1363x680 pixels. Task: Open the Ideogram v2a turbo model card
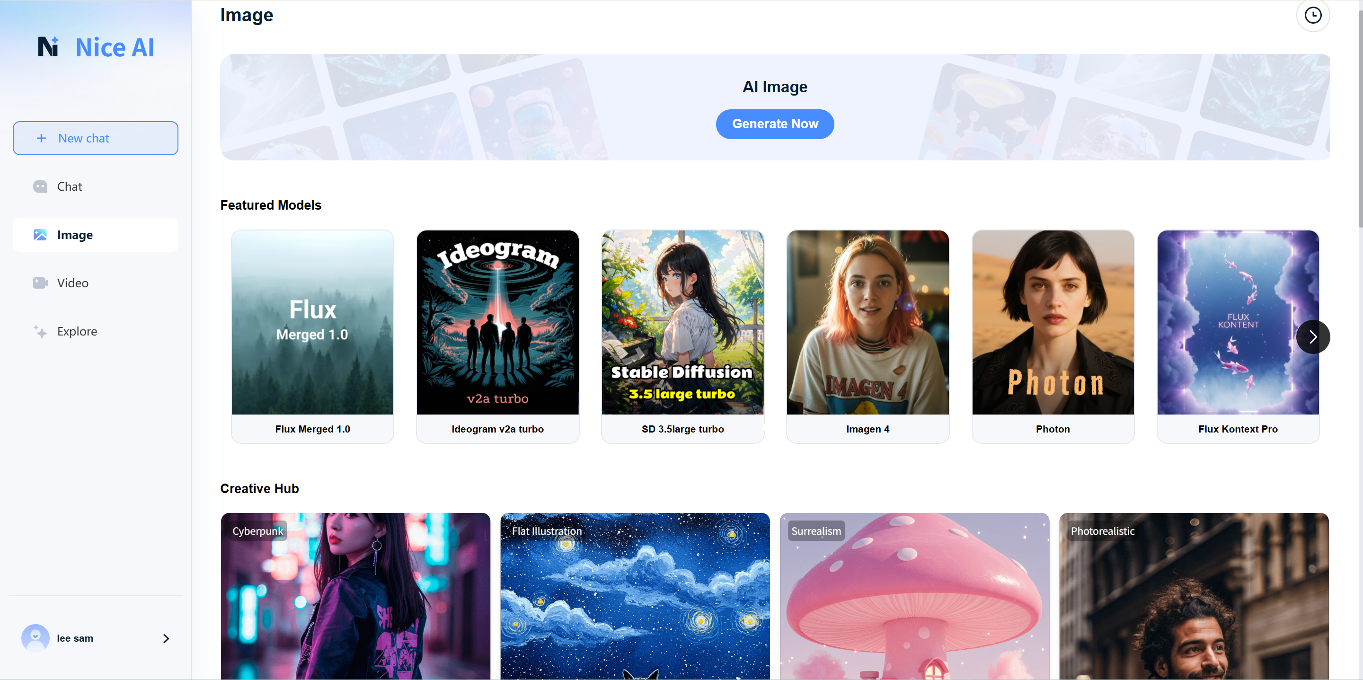pos(497,336)
